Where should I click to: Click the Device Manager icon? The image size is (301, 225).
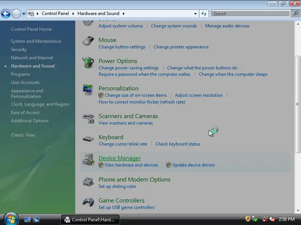tap(88, 160)
